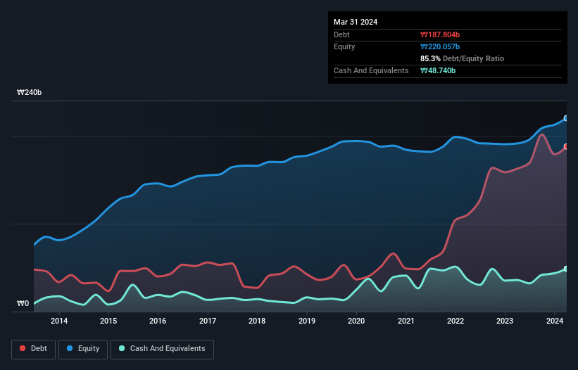Click the 2015 x-axis label

[x=108, y=321]
